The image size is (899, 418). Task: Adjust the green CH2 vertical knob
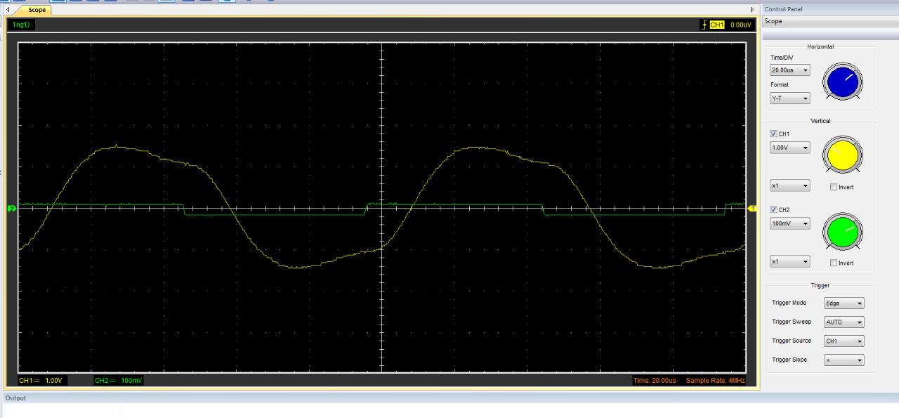click(841, 232)
